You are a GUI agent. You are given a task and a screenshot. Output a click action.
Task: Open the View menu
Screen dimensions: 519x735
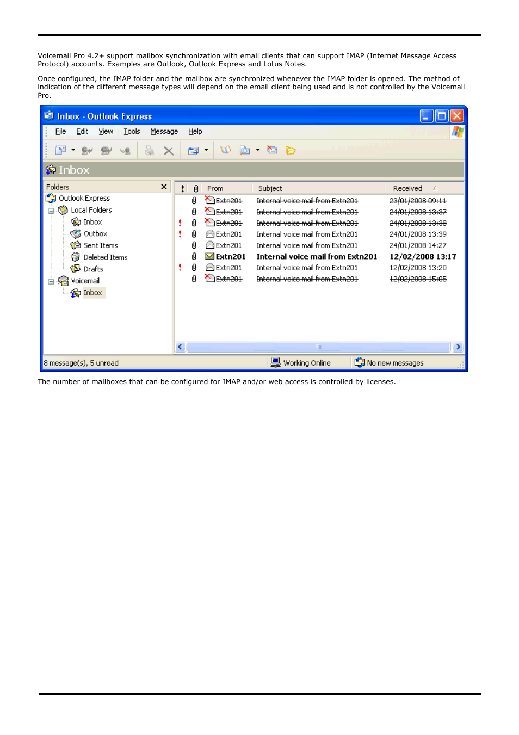(106, 132)
